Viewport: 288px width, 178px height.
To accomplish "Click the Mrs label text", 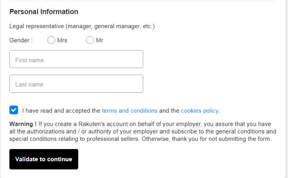I will (x=62, y=40).
